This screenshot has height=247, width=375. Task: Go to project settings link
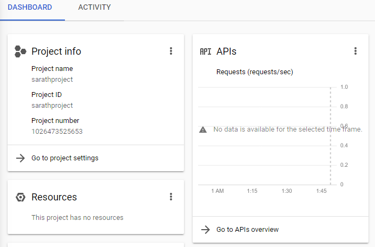point(65,158)
